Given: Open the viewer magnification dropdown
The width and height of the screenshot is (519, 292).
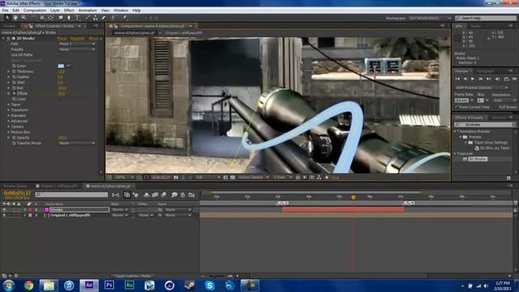Looking at the screenshot, I should pos(123,178).
